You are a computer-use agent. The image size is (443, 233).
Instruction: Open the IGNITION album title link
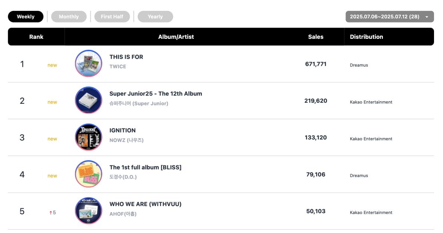click(123, 130)
